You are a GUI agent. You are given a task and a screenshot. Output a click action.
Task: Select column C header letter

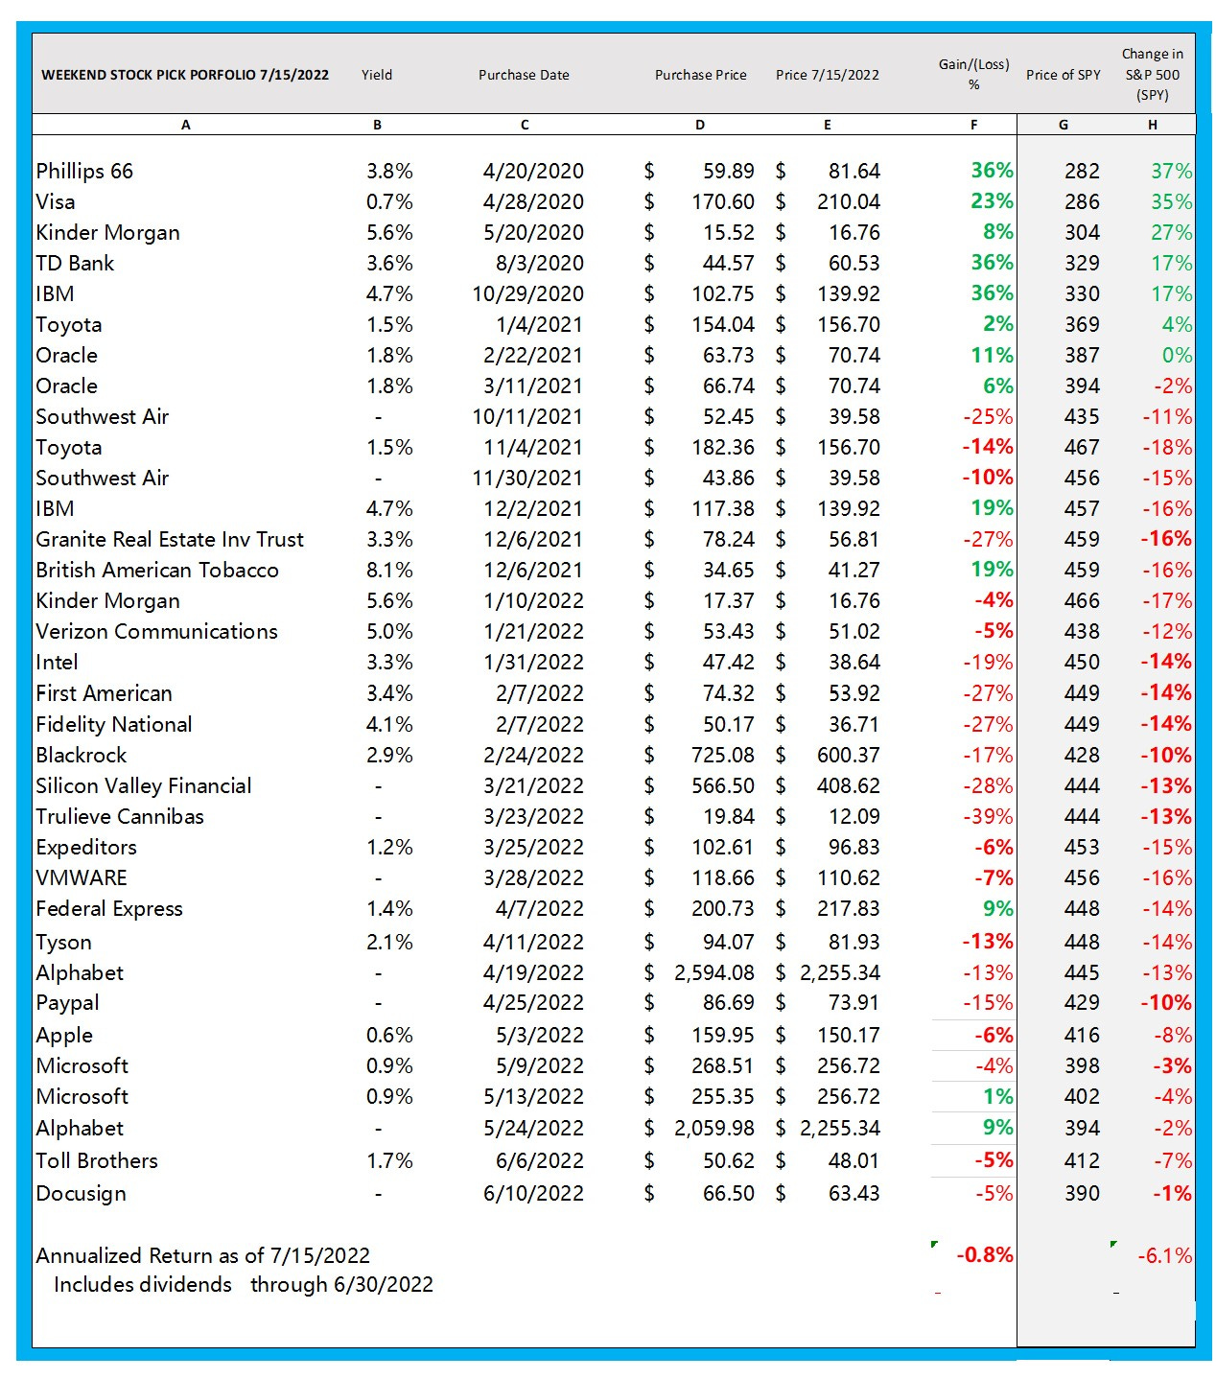click(x=525, y=125)
